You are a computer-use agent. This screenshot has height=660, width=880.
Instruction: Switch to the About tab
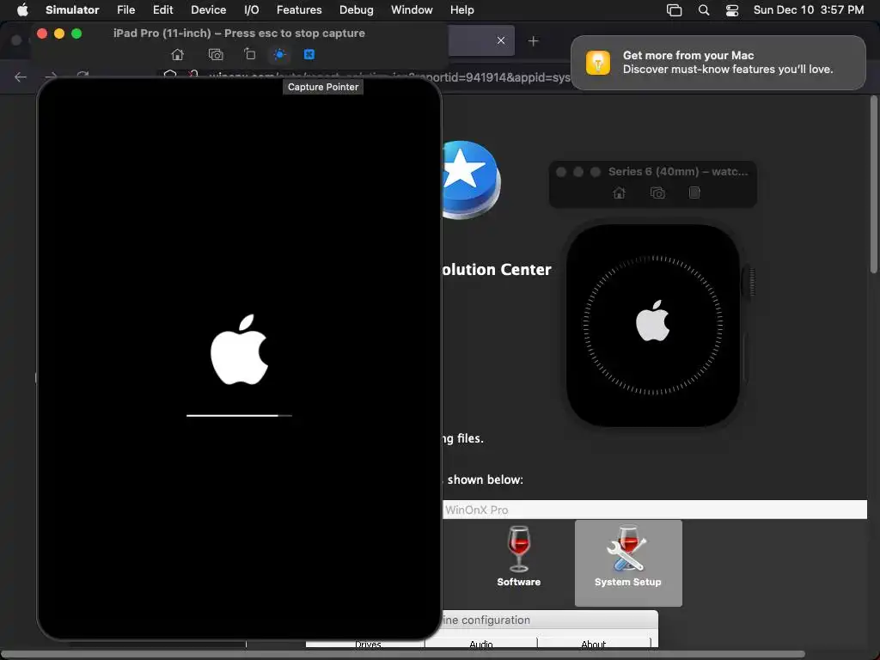coord(593,644)
